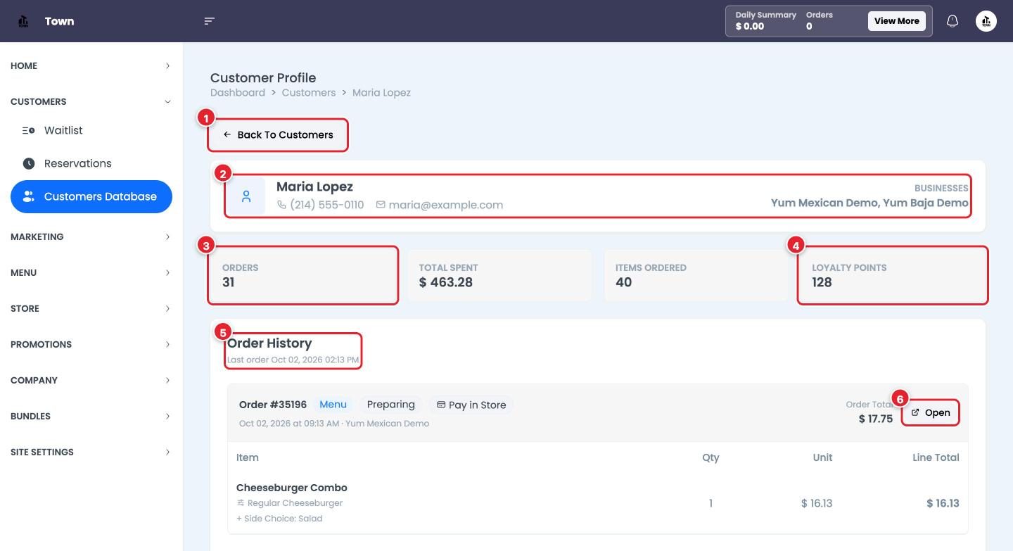Expand the PROMOTIONS sidebar section

click(91, 344)
